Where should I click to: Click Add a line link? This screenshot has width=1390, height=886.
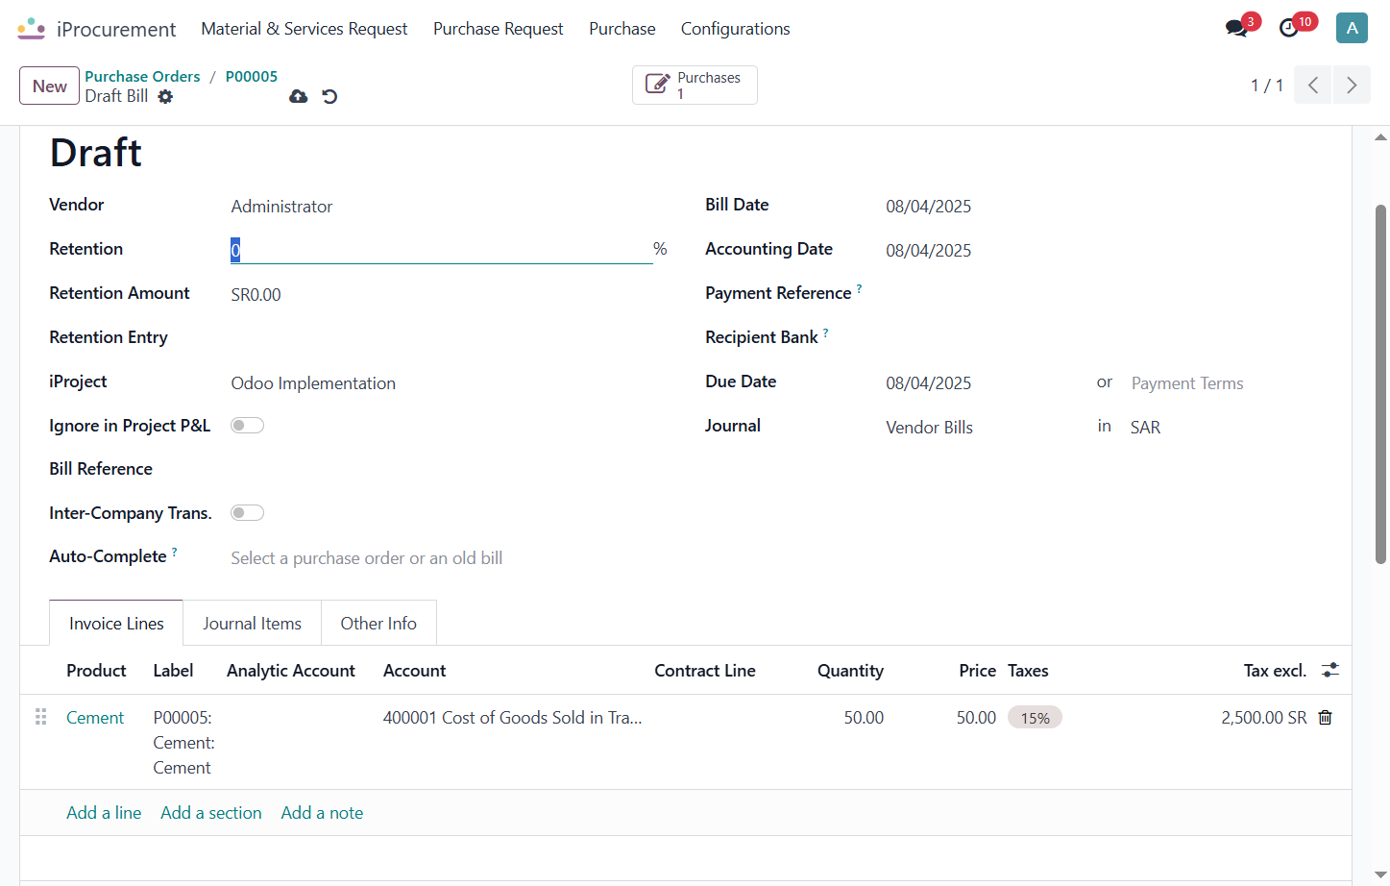[x=104, y=813]
